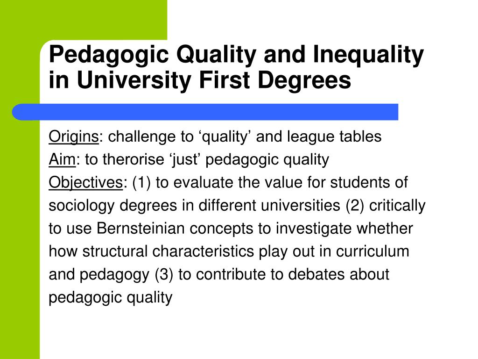This screenshot has height=359, width=478.
Task: Click the '(2)' objective marker
Action: point(355,206)
